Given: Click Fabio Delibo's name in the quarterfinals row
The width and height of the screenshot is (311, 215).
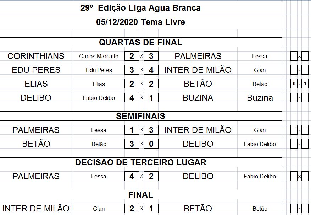Looking at the screenshot, I should pos(99,98).
